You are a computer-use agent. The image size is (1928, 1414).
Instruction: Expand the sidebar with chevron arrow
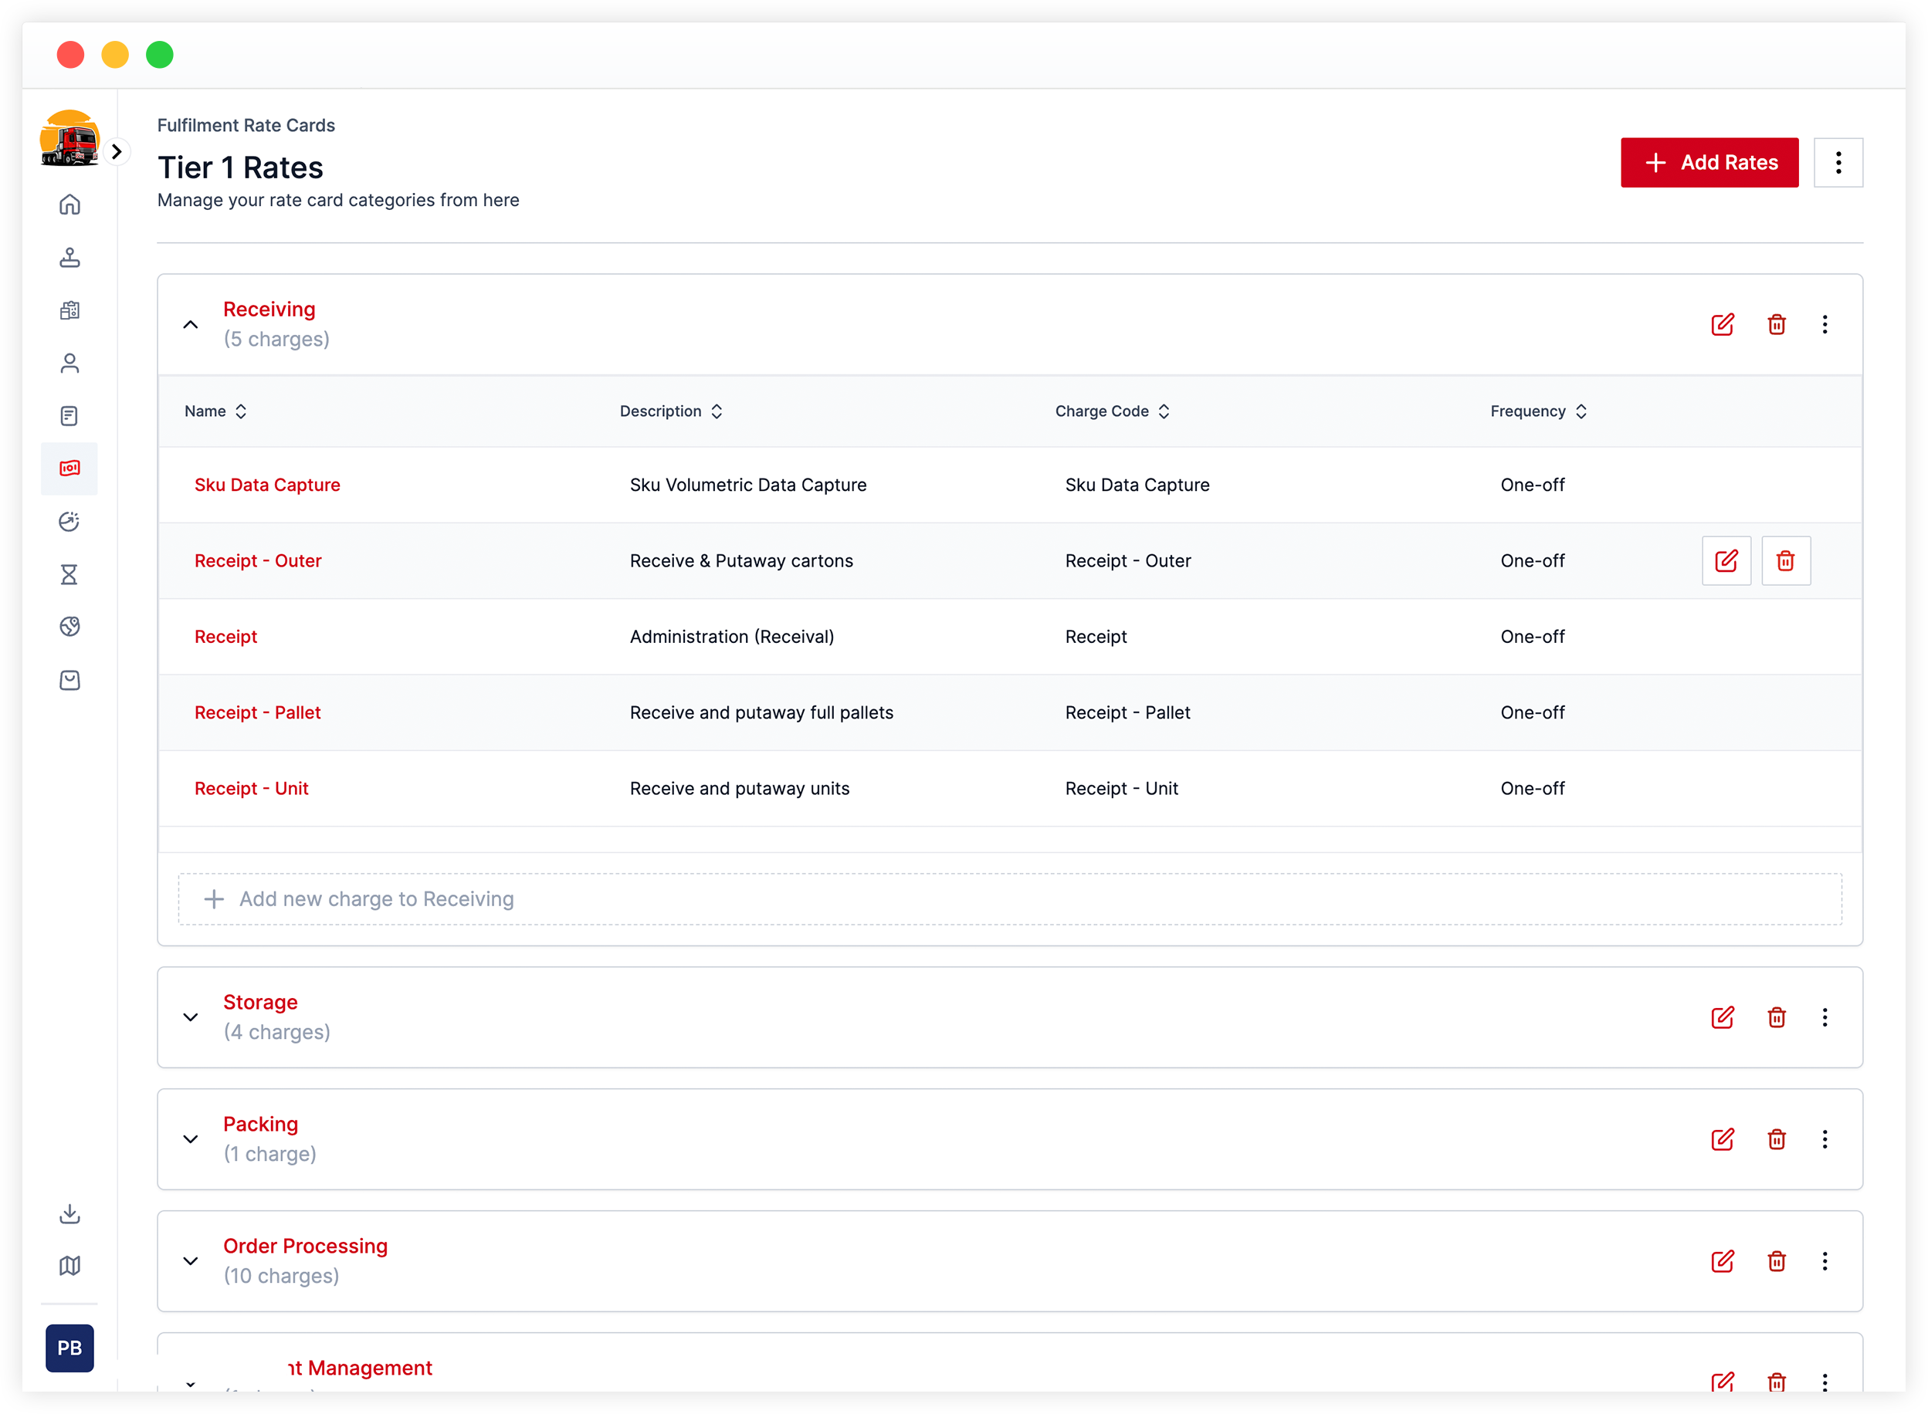click(x=117, y=151)
